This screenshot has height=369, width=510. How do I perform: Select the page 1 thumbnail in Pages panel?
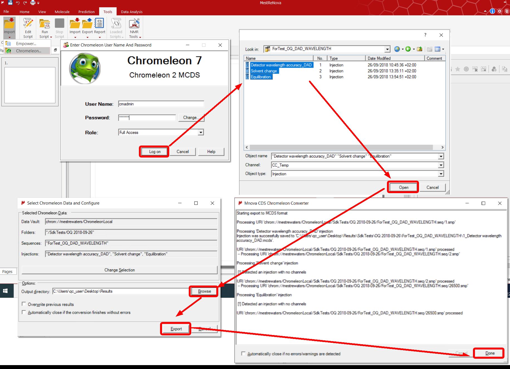[30, 85]
